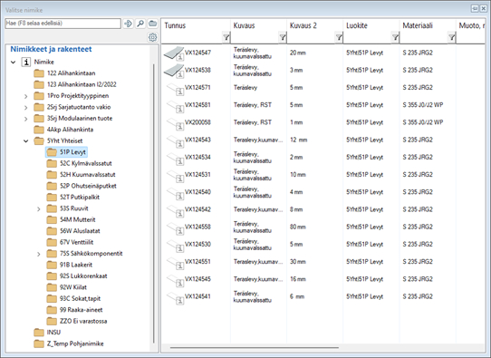
Task: Select the 56W Aluslaatat folder
Action: coord(73,231)
